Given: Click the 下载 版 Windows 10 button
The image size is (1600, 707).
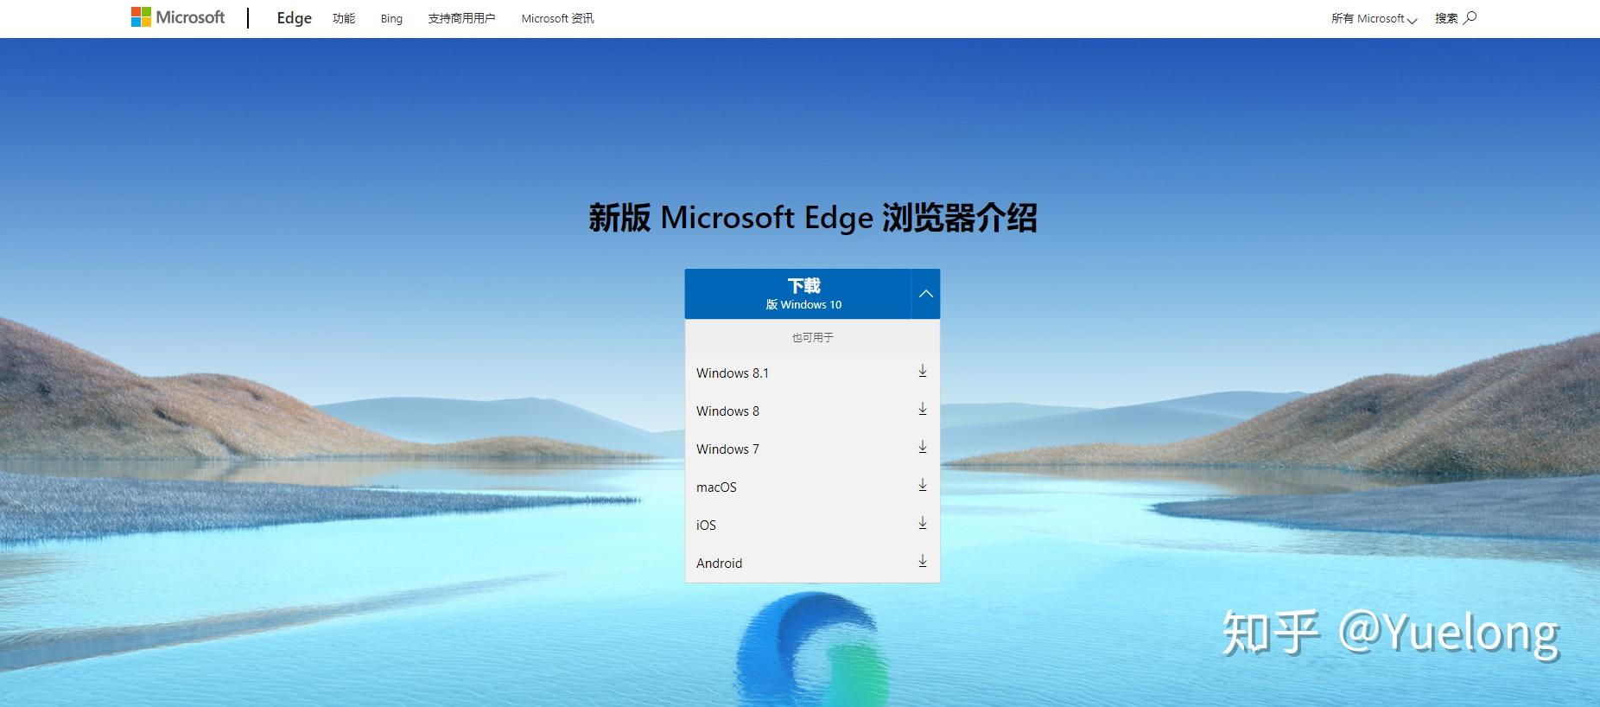Looking at the screenshot, I should [798, 294].
